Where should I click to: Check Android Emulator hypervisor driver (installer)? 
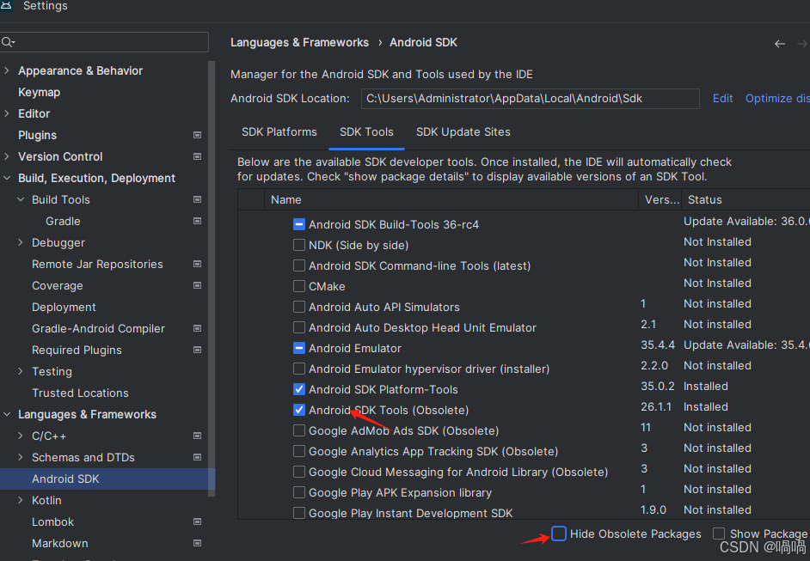(299, 369)
